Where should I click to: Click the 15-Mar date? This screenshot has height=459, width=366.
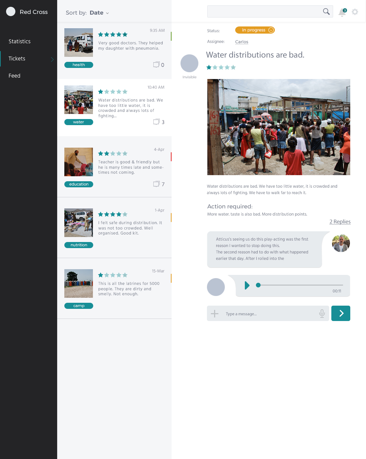(x=158, y=271)
